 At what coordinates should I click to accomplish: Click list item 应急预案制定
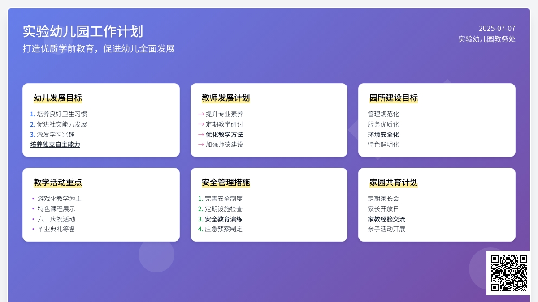point(224,229)
